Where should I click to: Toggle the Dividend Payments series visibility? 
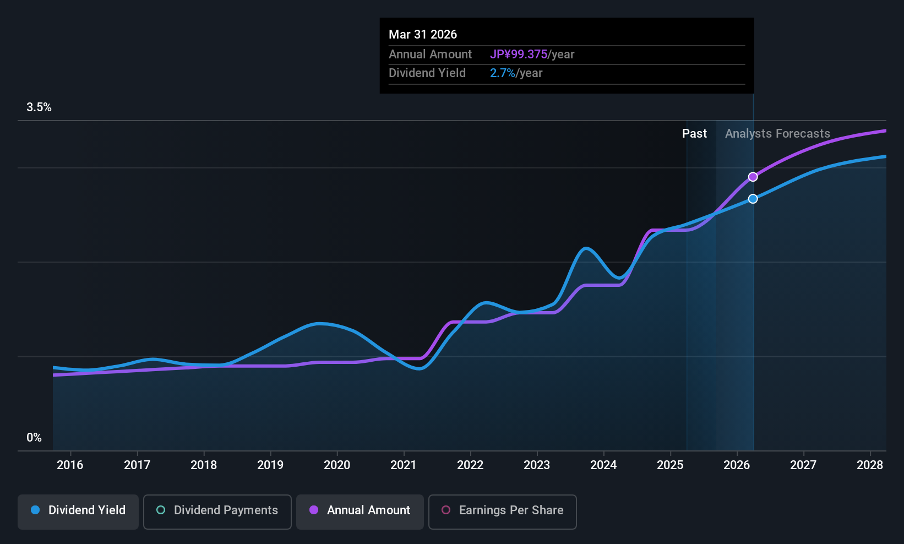tap(217, 512)
